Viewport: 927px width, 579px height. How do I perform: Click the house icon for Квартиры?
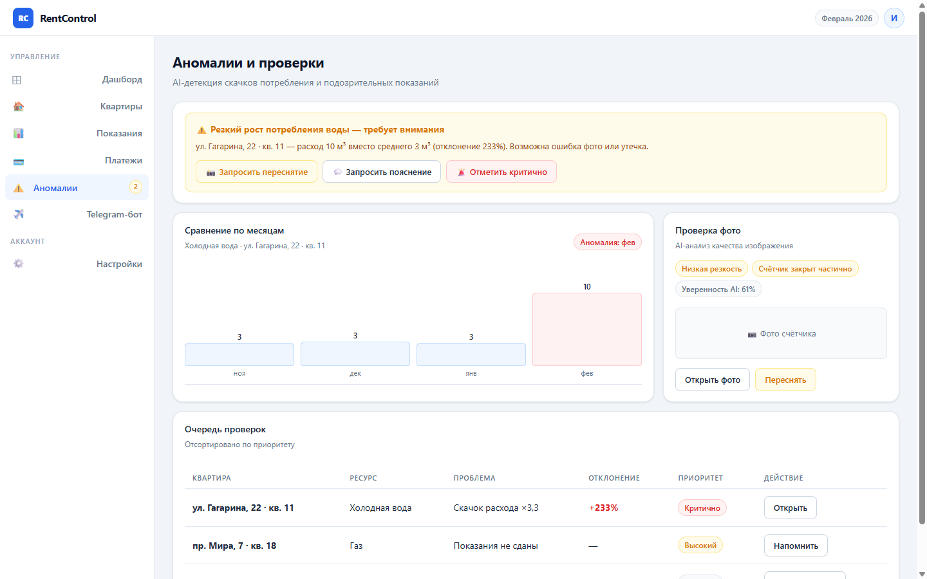(x=19, y=107)
